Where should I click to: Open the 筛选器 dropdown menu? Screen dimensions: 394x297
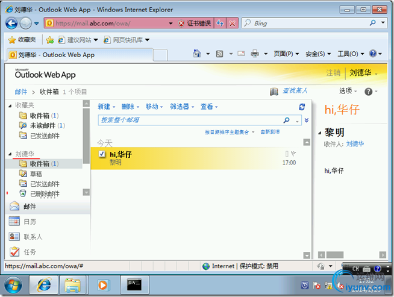coord(182,107)
